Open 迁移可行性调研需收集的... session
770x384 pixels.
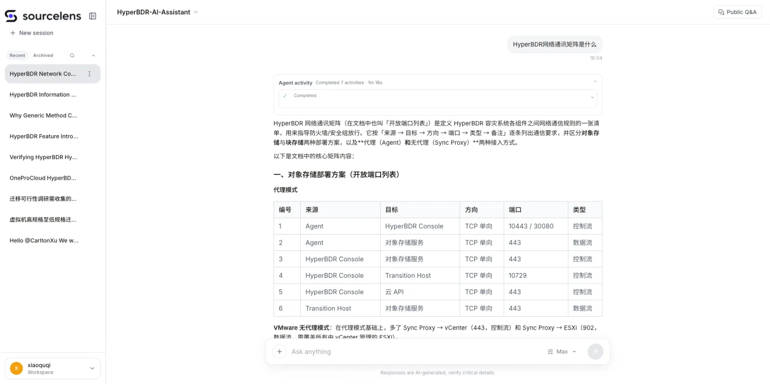tap(52, 198)
